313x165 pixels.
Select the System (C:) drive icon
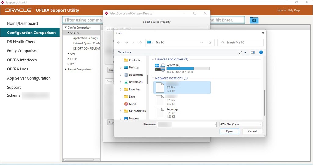pos(160,67)
